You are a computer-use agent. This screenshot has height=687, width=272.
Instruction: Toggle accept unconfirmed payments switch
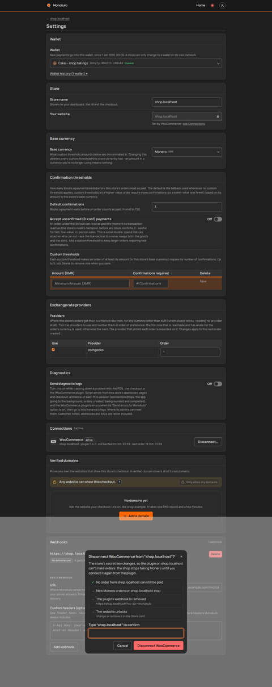(x=218, y=219)
